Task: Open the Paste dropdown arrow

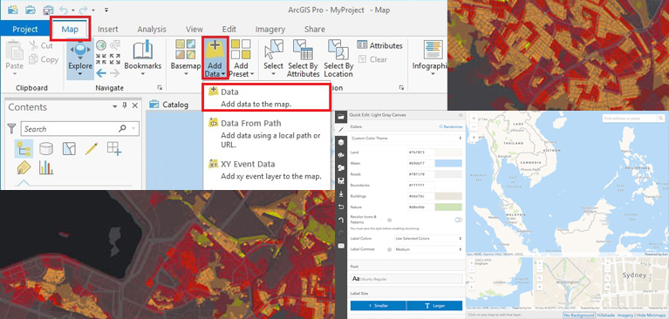Action: (x=14, y=73)
